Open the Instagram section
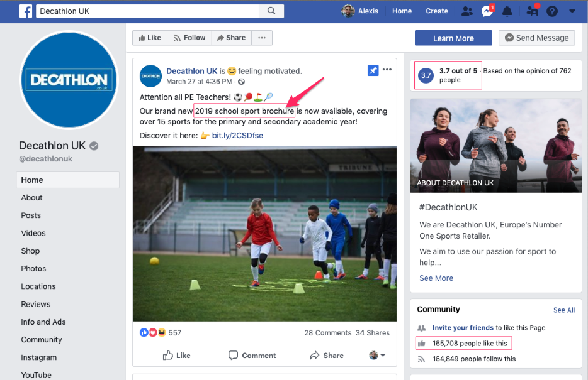588x380 pixels. click(38, 357)
